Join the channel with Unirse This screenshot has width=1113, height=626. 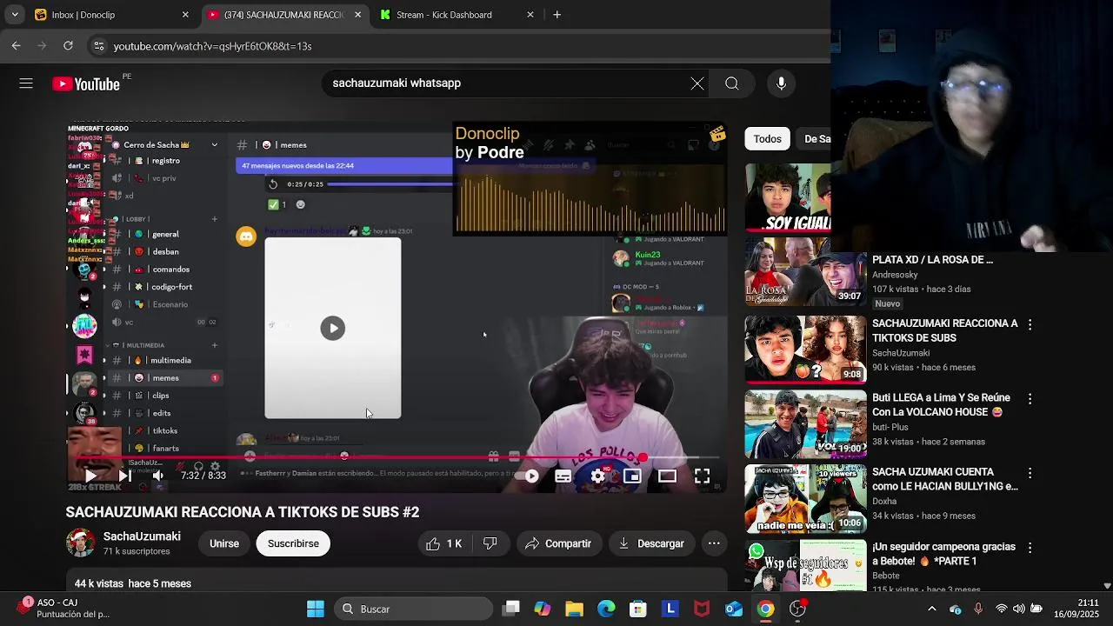pyautogui.click(x=224, y=543)
